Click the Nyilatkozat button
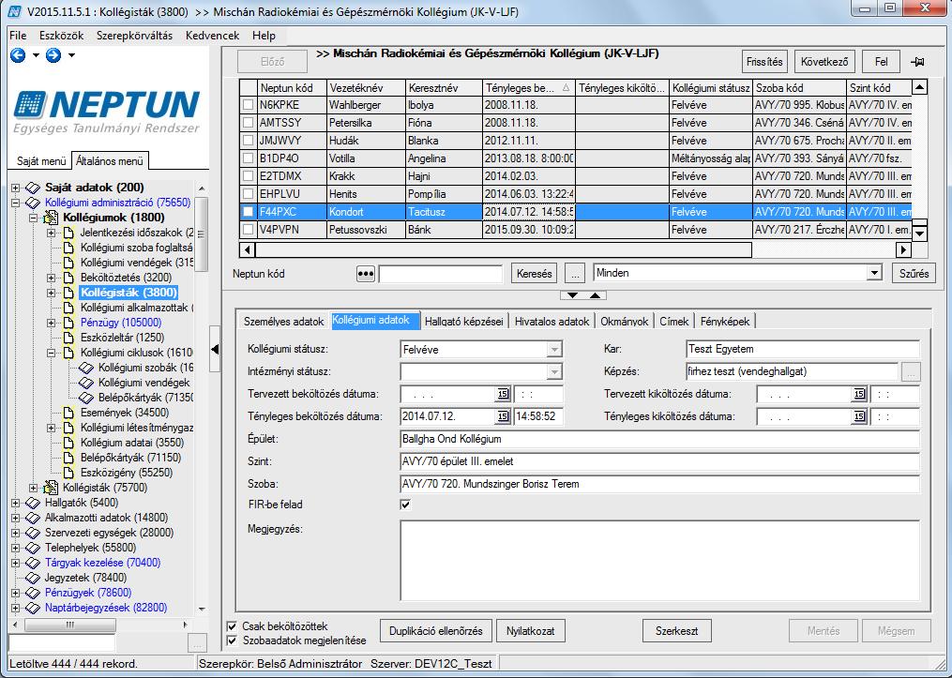 (x=531, y=631)
